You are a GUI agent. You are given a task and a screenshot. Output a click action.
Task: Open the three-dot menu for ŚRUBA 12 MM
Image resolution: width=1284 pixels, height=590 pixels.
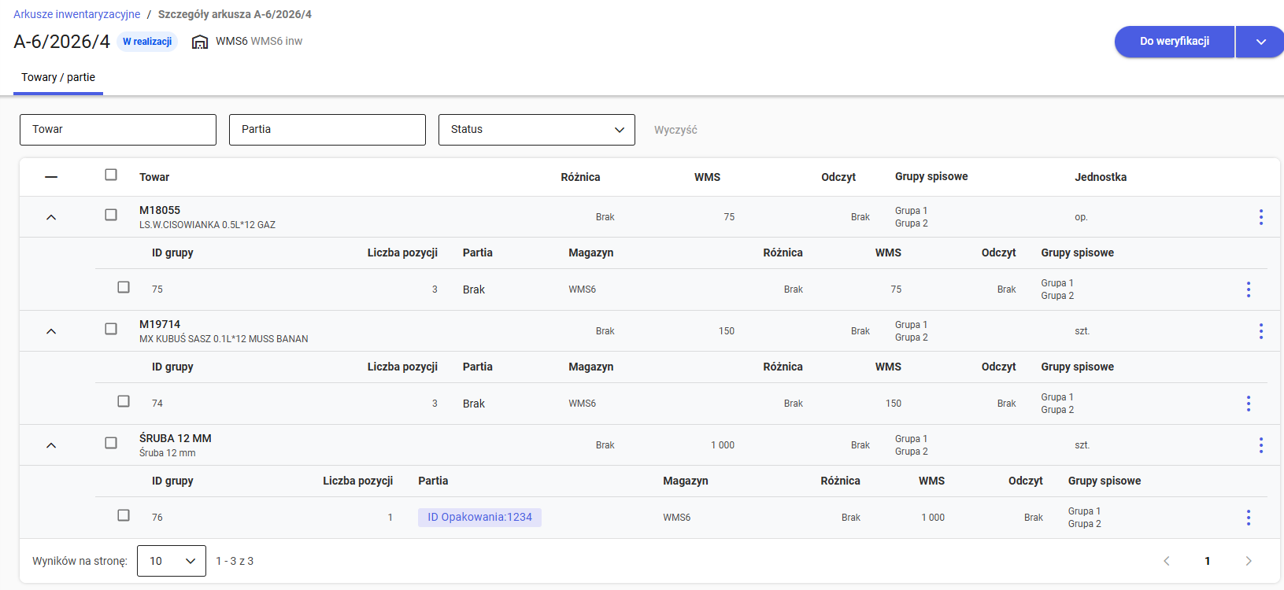click(1260, 445)
